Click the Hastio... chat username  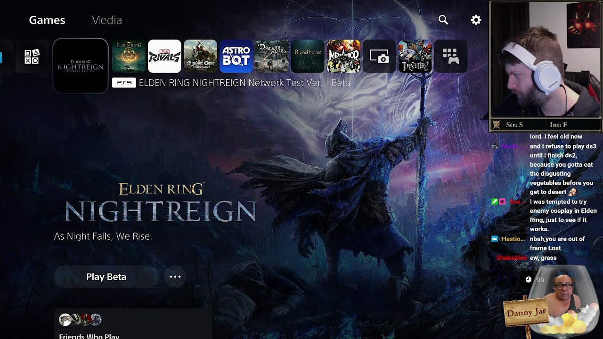[x=513, y=239]
